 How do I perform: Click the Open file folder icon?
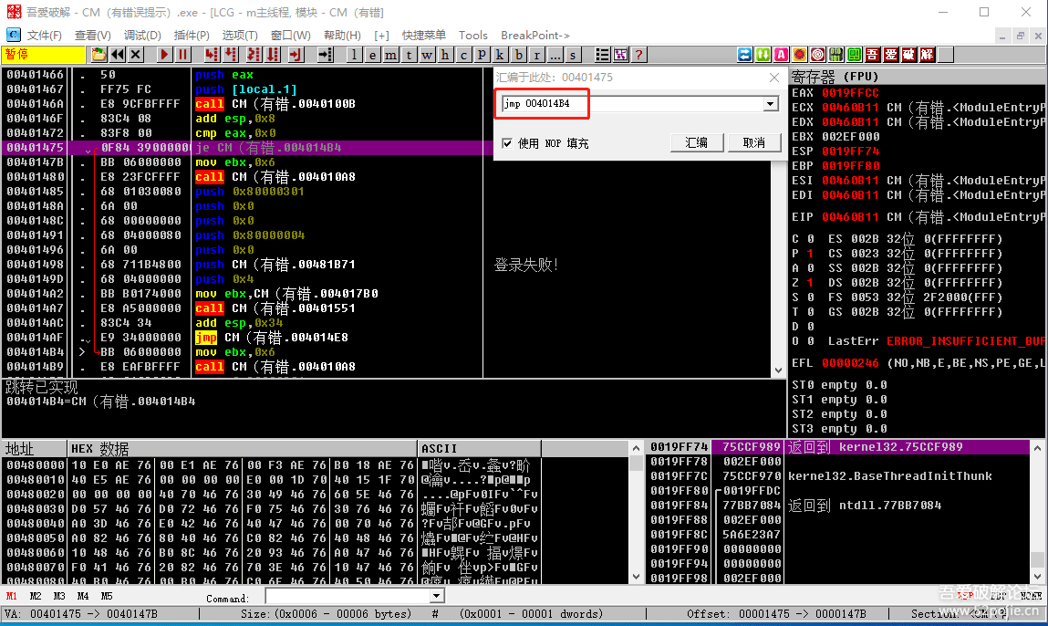click(99, 55)
